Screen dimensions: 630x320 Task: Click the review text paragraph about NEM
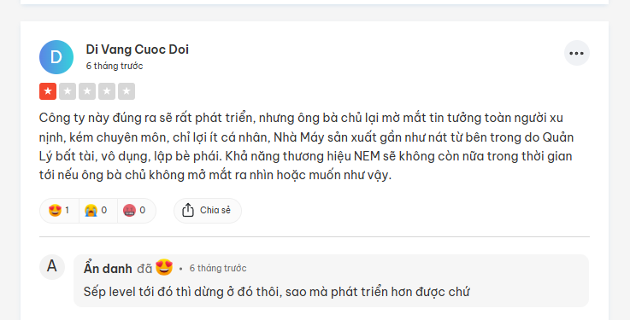point(306,147)
